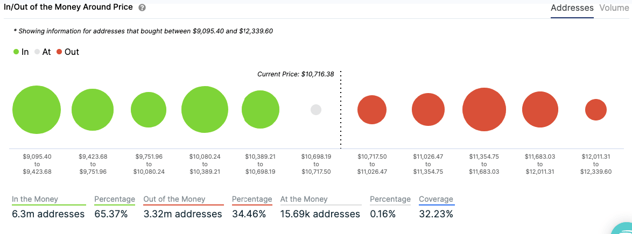Toggle the green In legend item
This screenshot has height=234, width=632.
point(22,52)
